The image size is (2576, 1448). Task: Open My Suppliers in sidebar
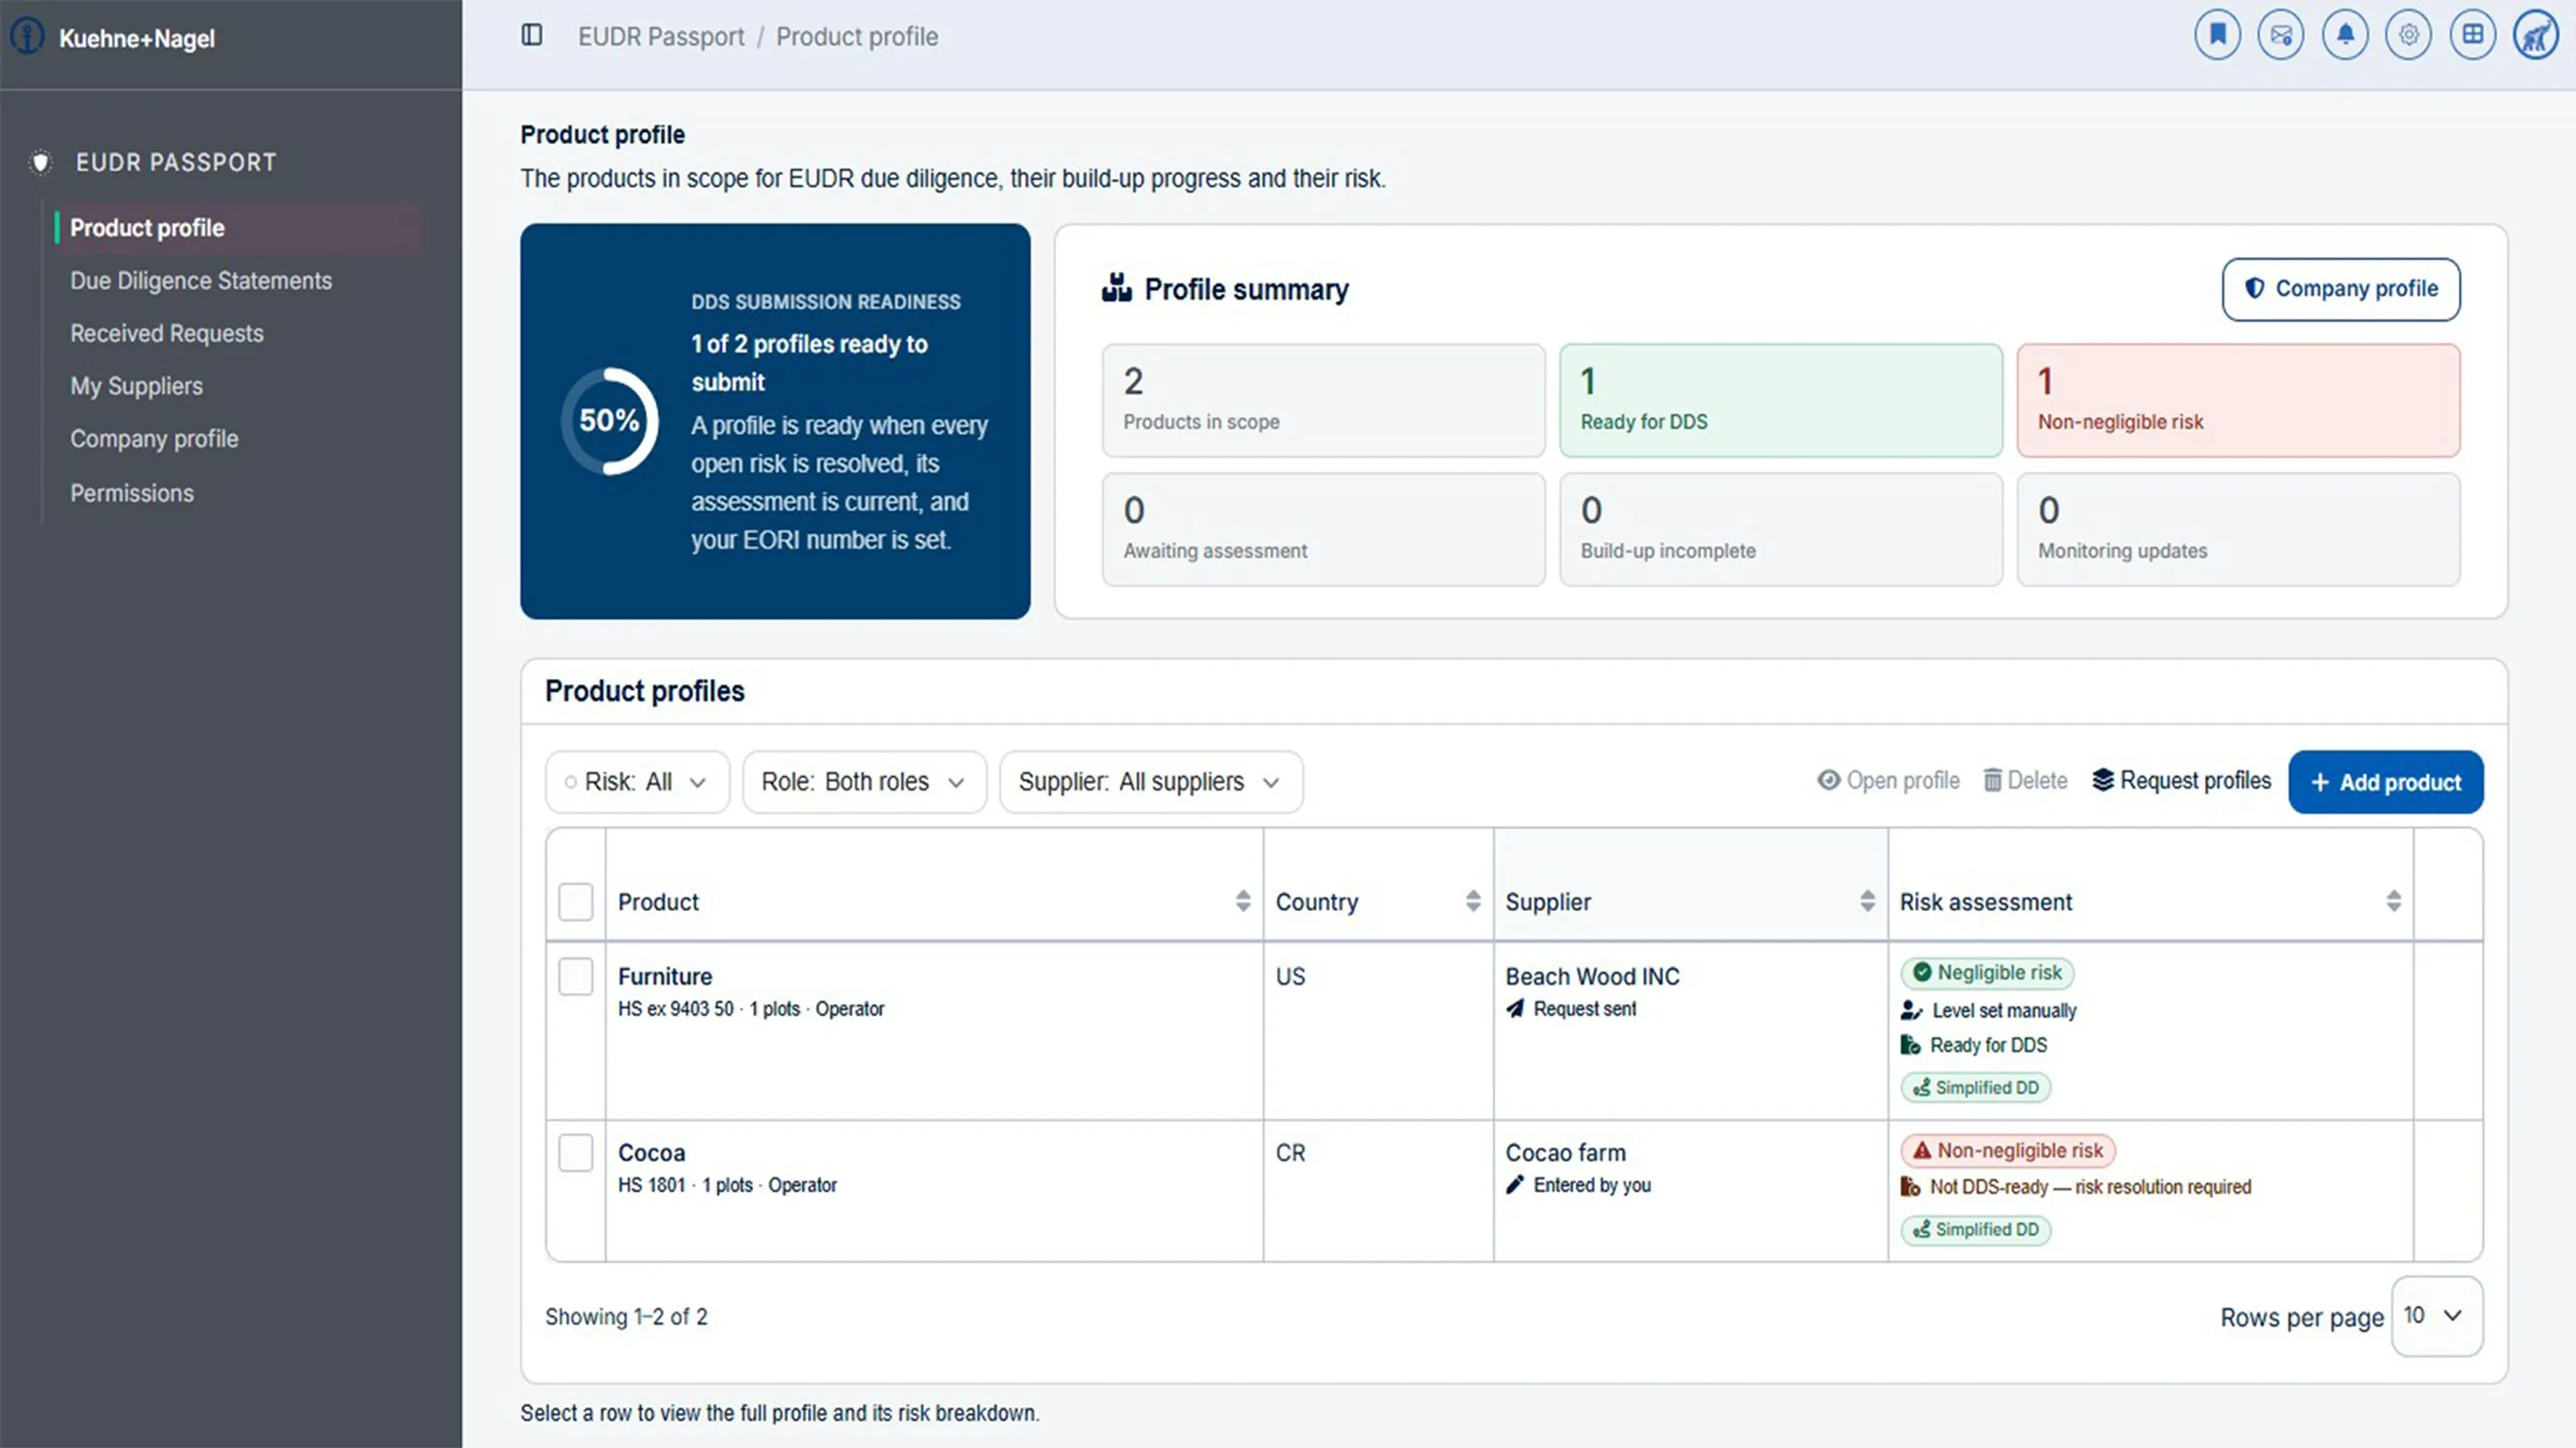[136, 387]
